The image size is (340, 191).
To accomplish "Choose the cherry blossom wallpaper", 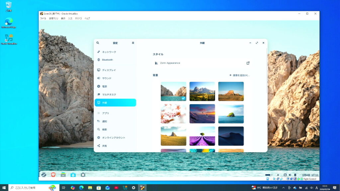I will 173,114.
